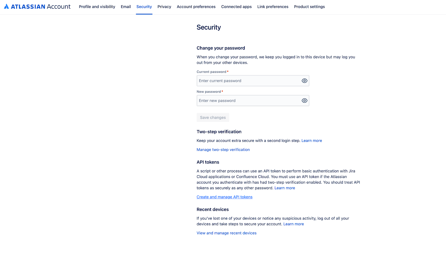This screenshot has height=253, width=446.
Task: Click Manage two-step verification link
Action: [x=223, y=150]
